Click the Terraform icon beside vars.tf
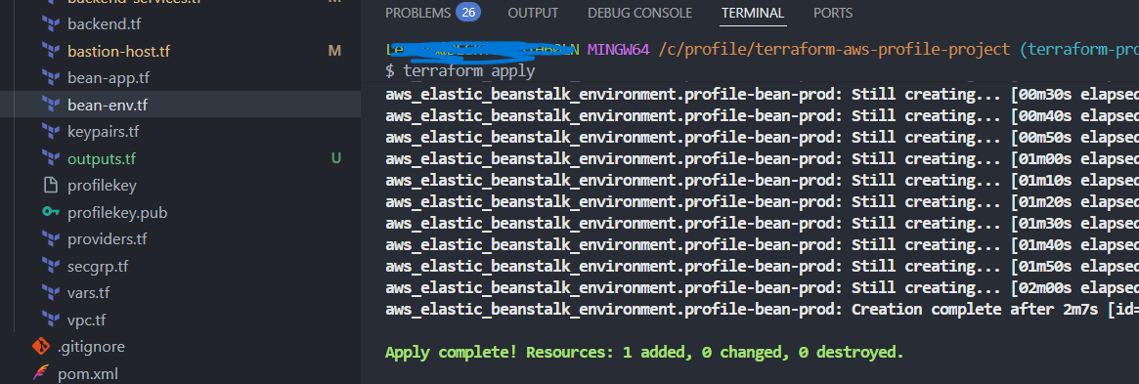 pyautogui.click(x=50, y=292)
